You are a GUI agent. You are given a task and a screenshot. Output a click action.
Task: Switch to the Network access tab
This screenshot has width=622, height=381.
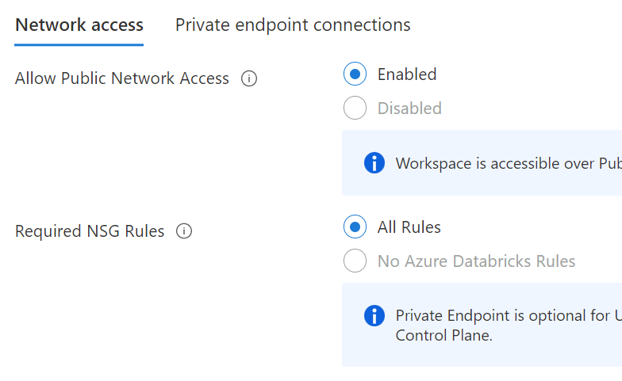click(79, 25)
